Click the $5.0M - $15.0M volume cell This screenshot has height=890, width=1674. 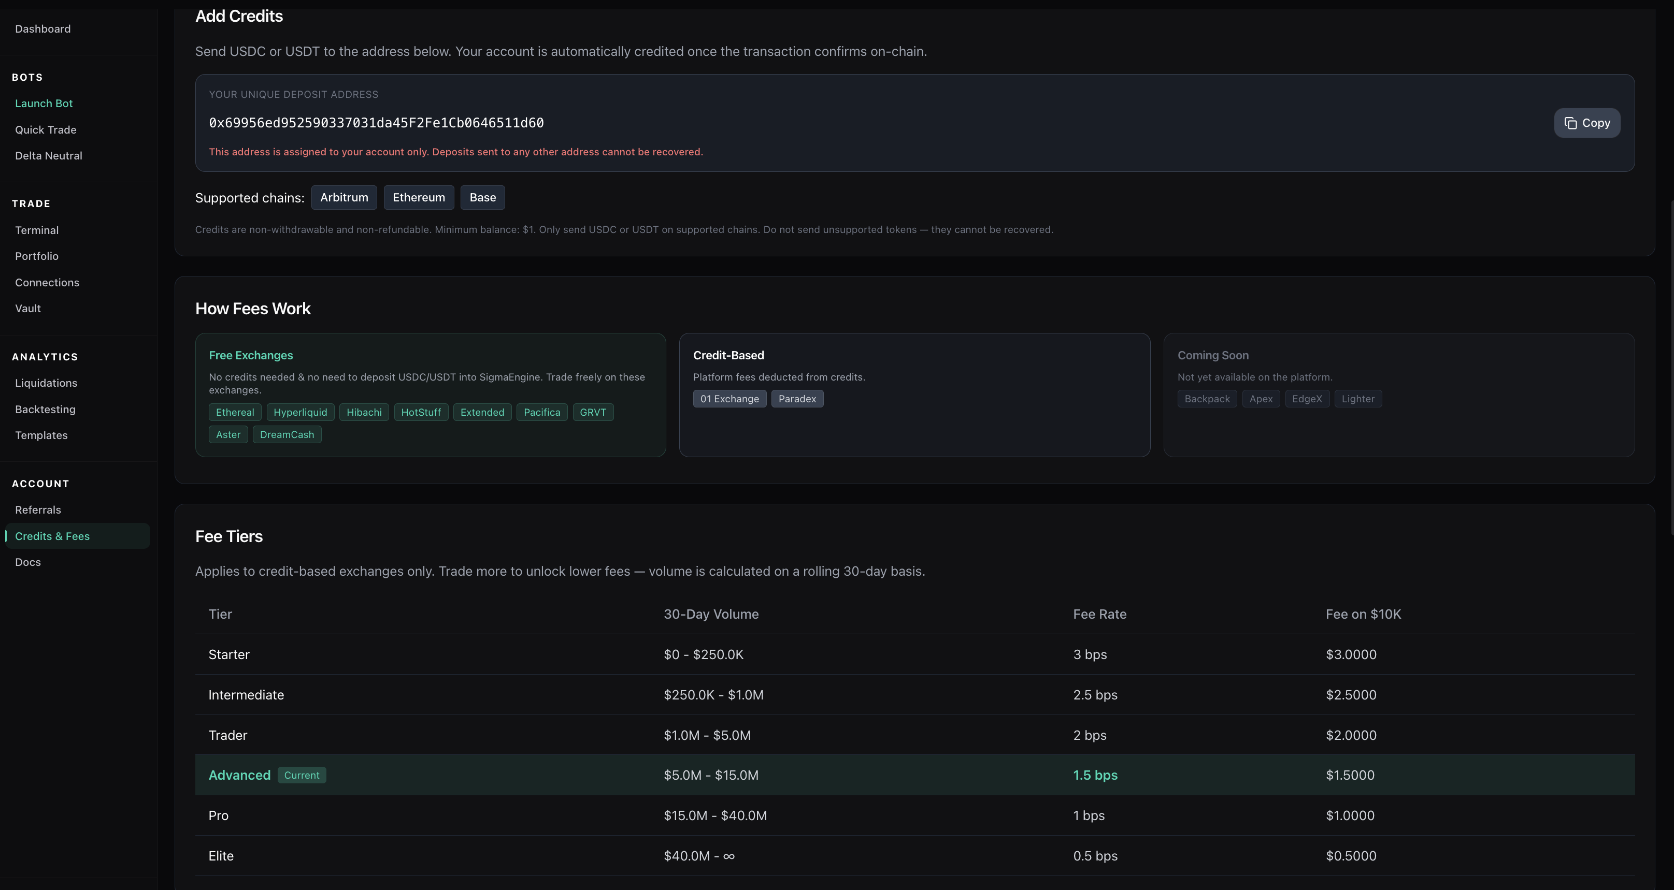click(x=711, y=775)
